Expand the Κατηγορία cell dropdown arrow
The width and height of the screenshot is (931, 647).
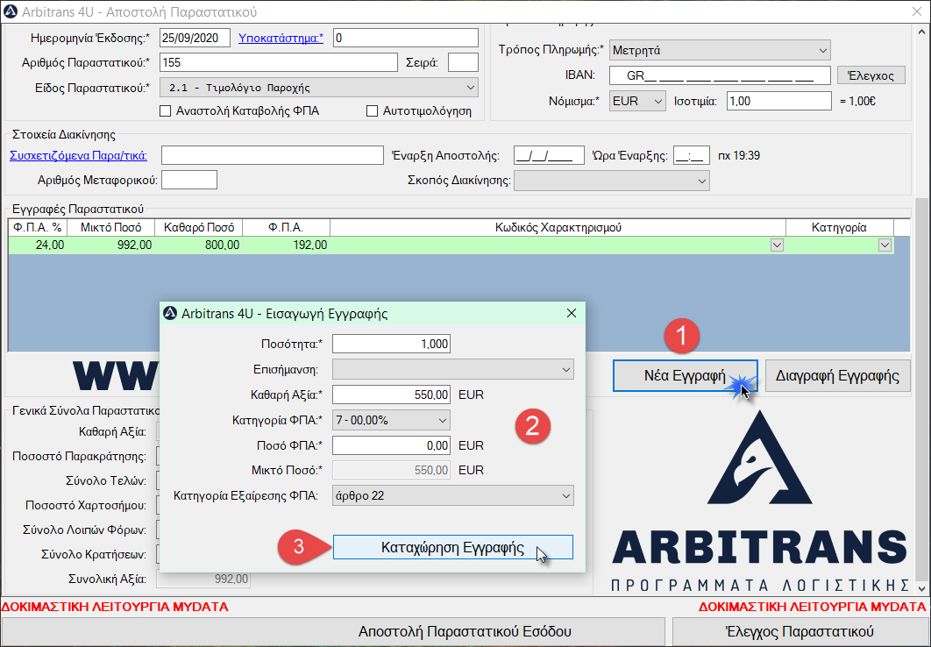click(885, 245)
